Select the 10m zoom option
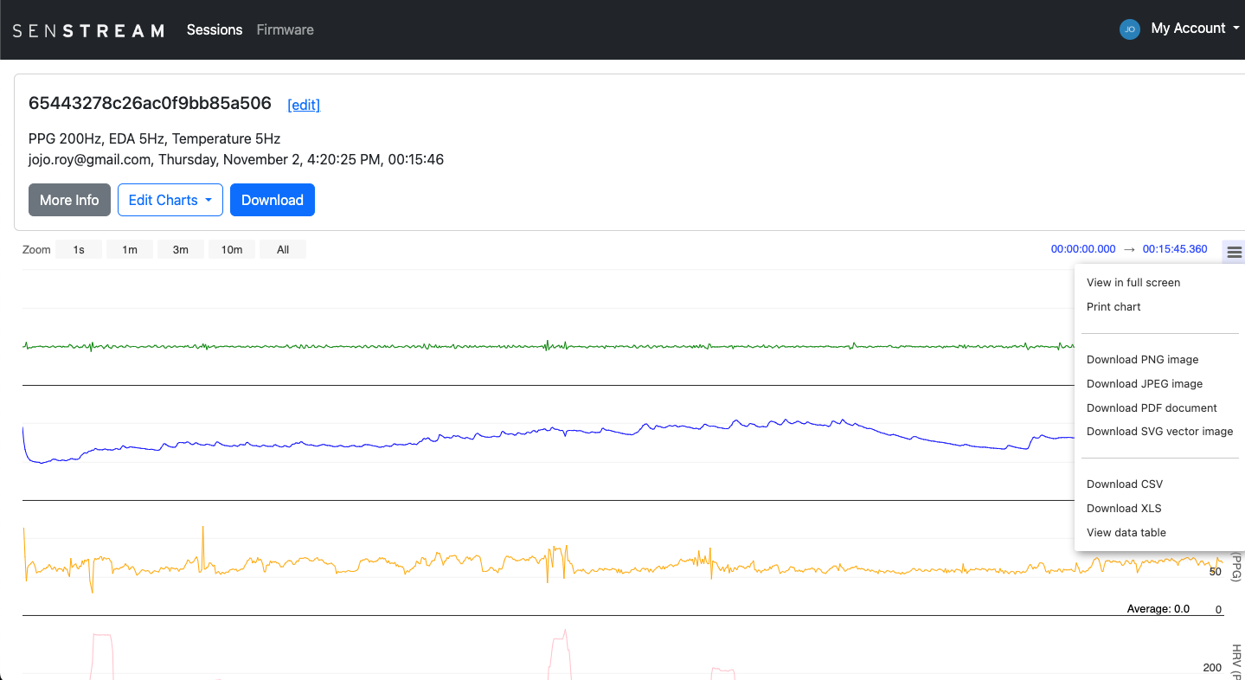The height and width of the screenshot is (680, 1245). tap(231, 250)
